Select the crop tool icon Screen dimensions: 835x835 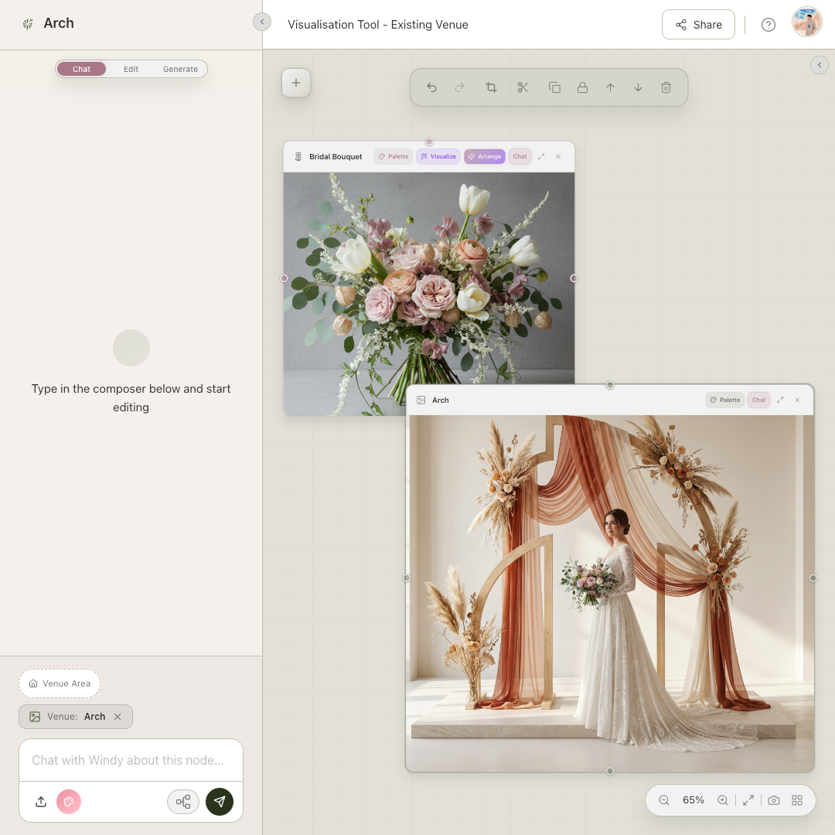pyautogui.click(x=491, y=87)
